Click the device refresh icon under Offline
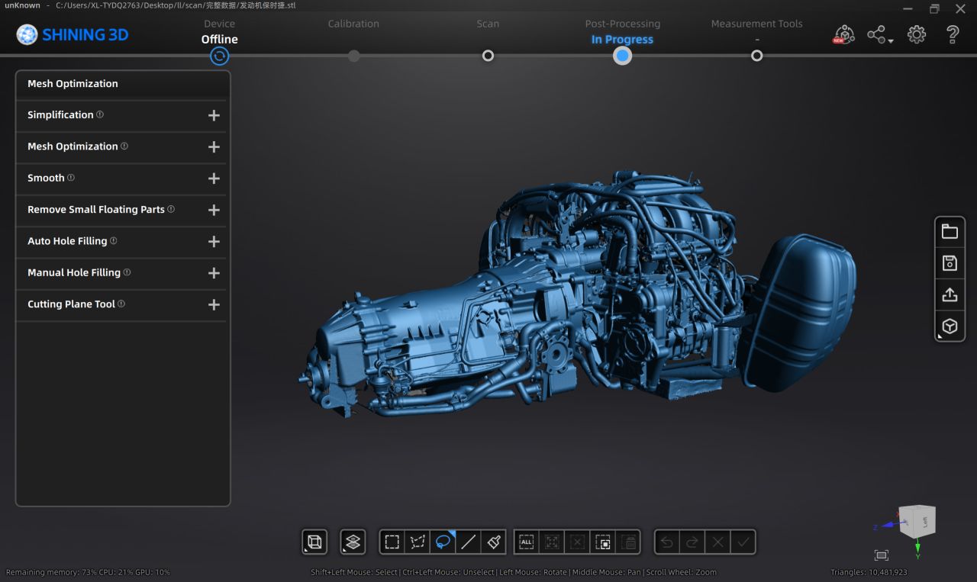The height and width of the screenshot is (582, 977). pos(219,56)
